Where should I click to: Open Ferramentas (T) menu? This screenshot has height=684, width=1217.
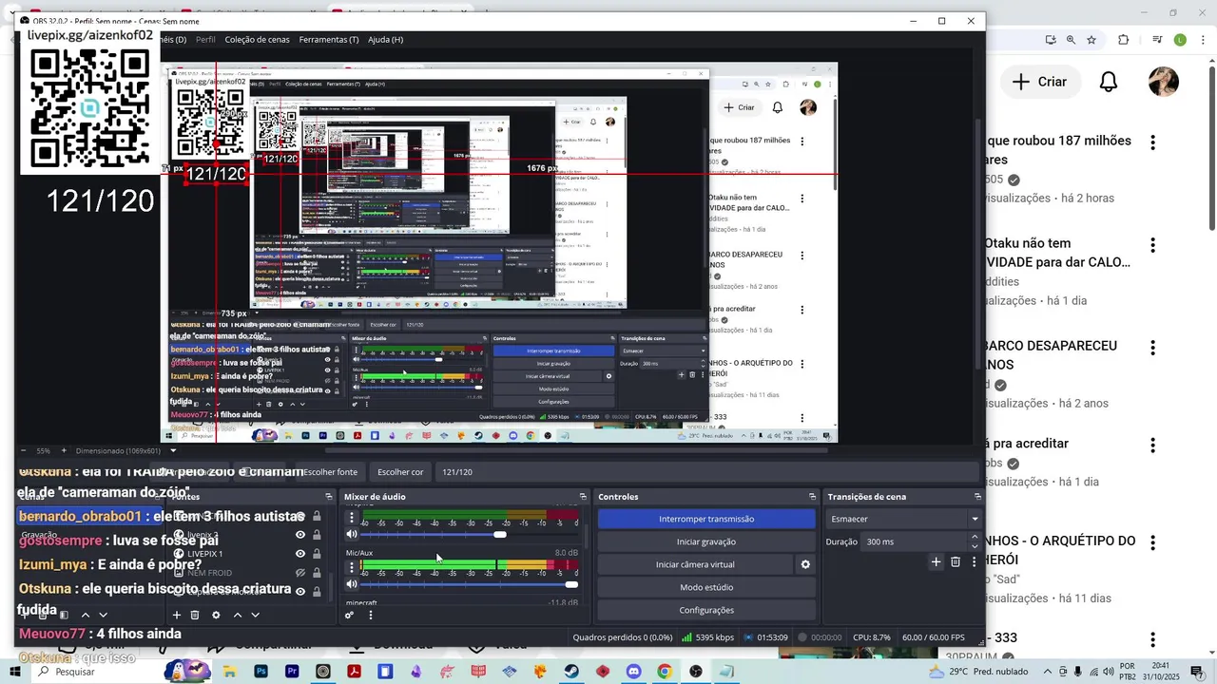click(329, 39)
